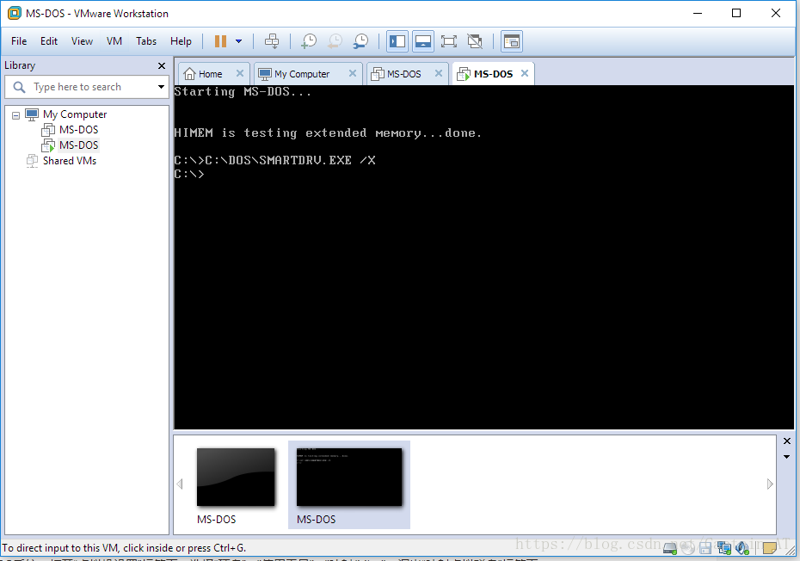Click the hard disk status icon
Viewport: 800px width, 561px height.
tap(670, 549)
